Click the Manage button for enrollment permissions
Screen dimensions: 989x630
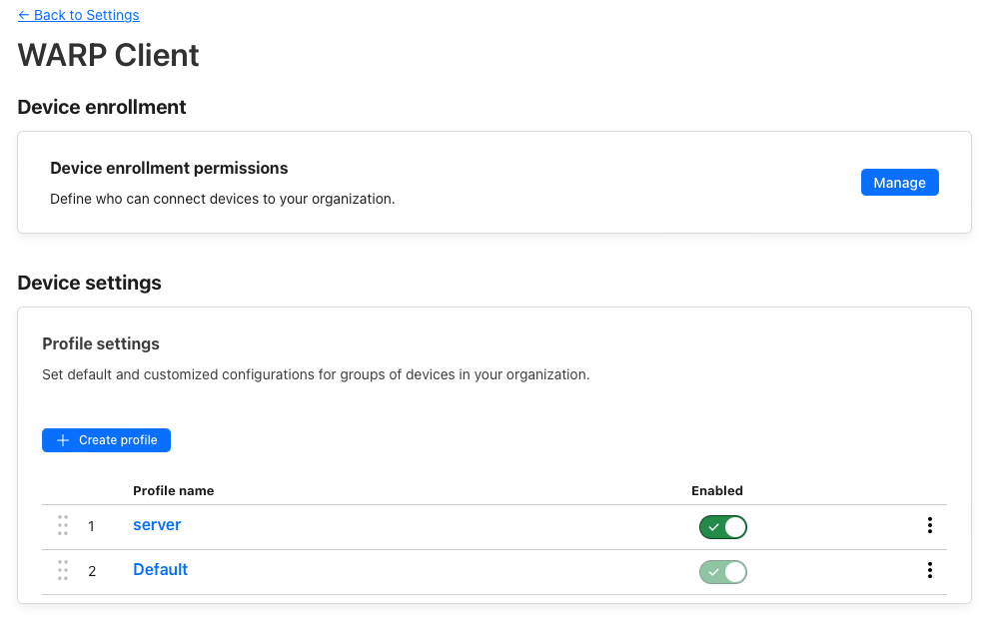coord(899,182)
